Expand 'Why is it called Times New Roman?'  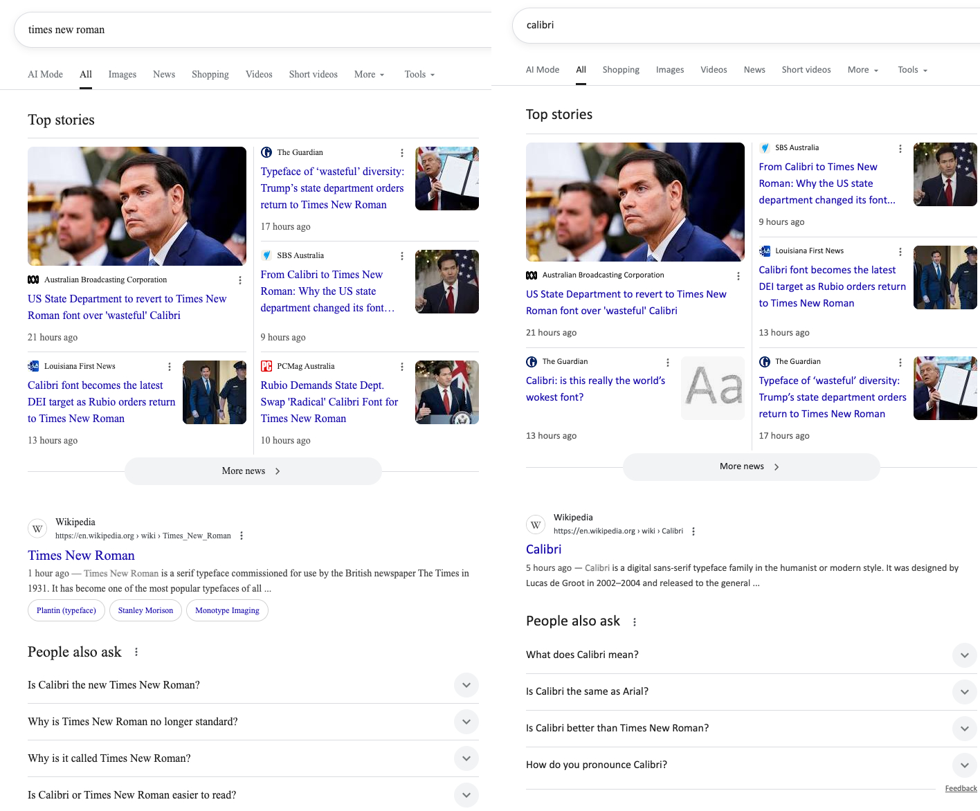pos(253,758)
